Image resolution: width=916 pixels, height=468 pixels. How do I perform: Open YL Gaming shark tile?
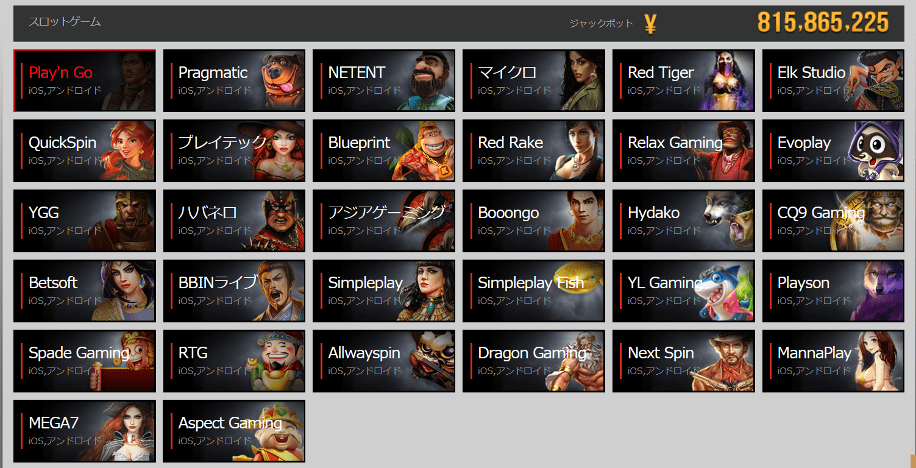[x=684, y=291]
